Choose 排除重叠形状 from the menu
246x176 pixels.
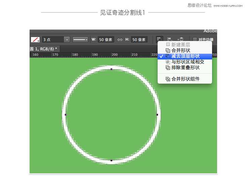[184, 68]
